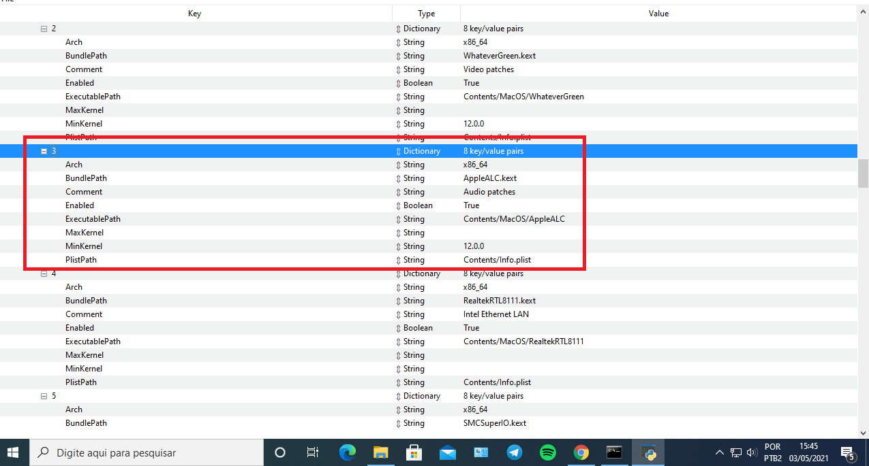Open the taskbar icon between Mail and Telegram
Image resolution: width=869 pixels, height=466 pixels.
tap(481, 452)
